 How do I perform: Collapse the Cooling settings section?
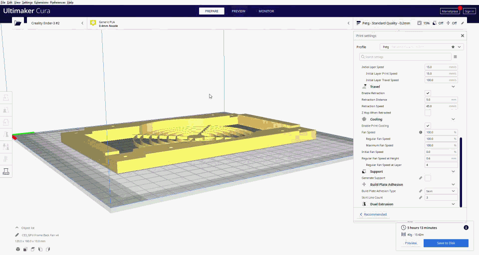coord(453,119)
